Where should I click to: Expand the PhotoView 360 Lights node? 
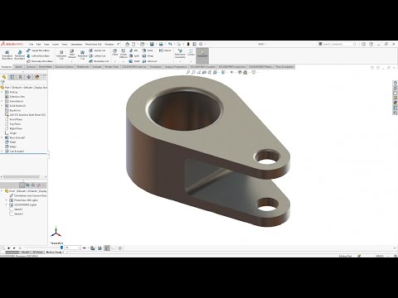(7, 200)
